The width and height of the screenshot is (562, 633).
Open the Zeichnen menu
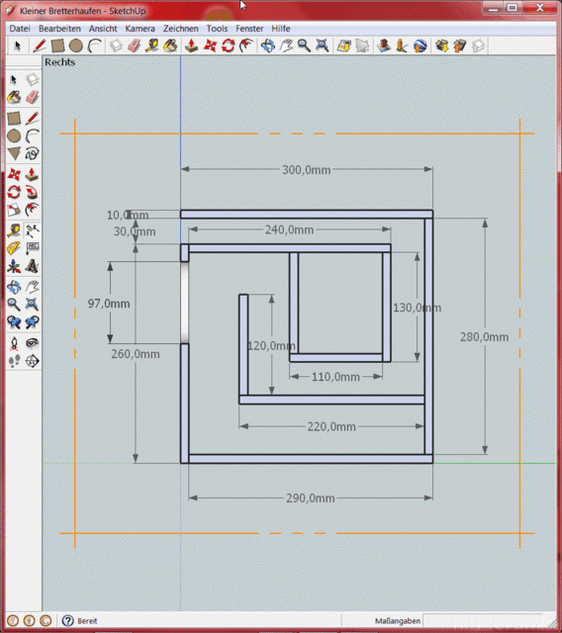180,29
